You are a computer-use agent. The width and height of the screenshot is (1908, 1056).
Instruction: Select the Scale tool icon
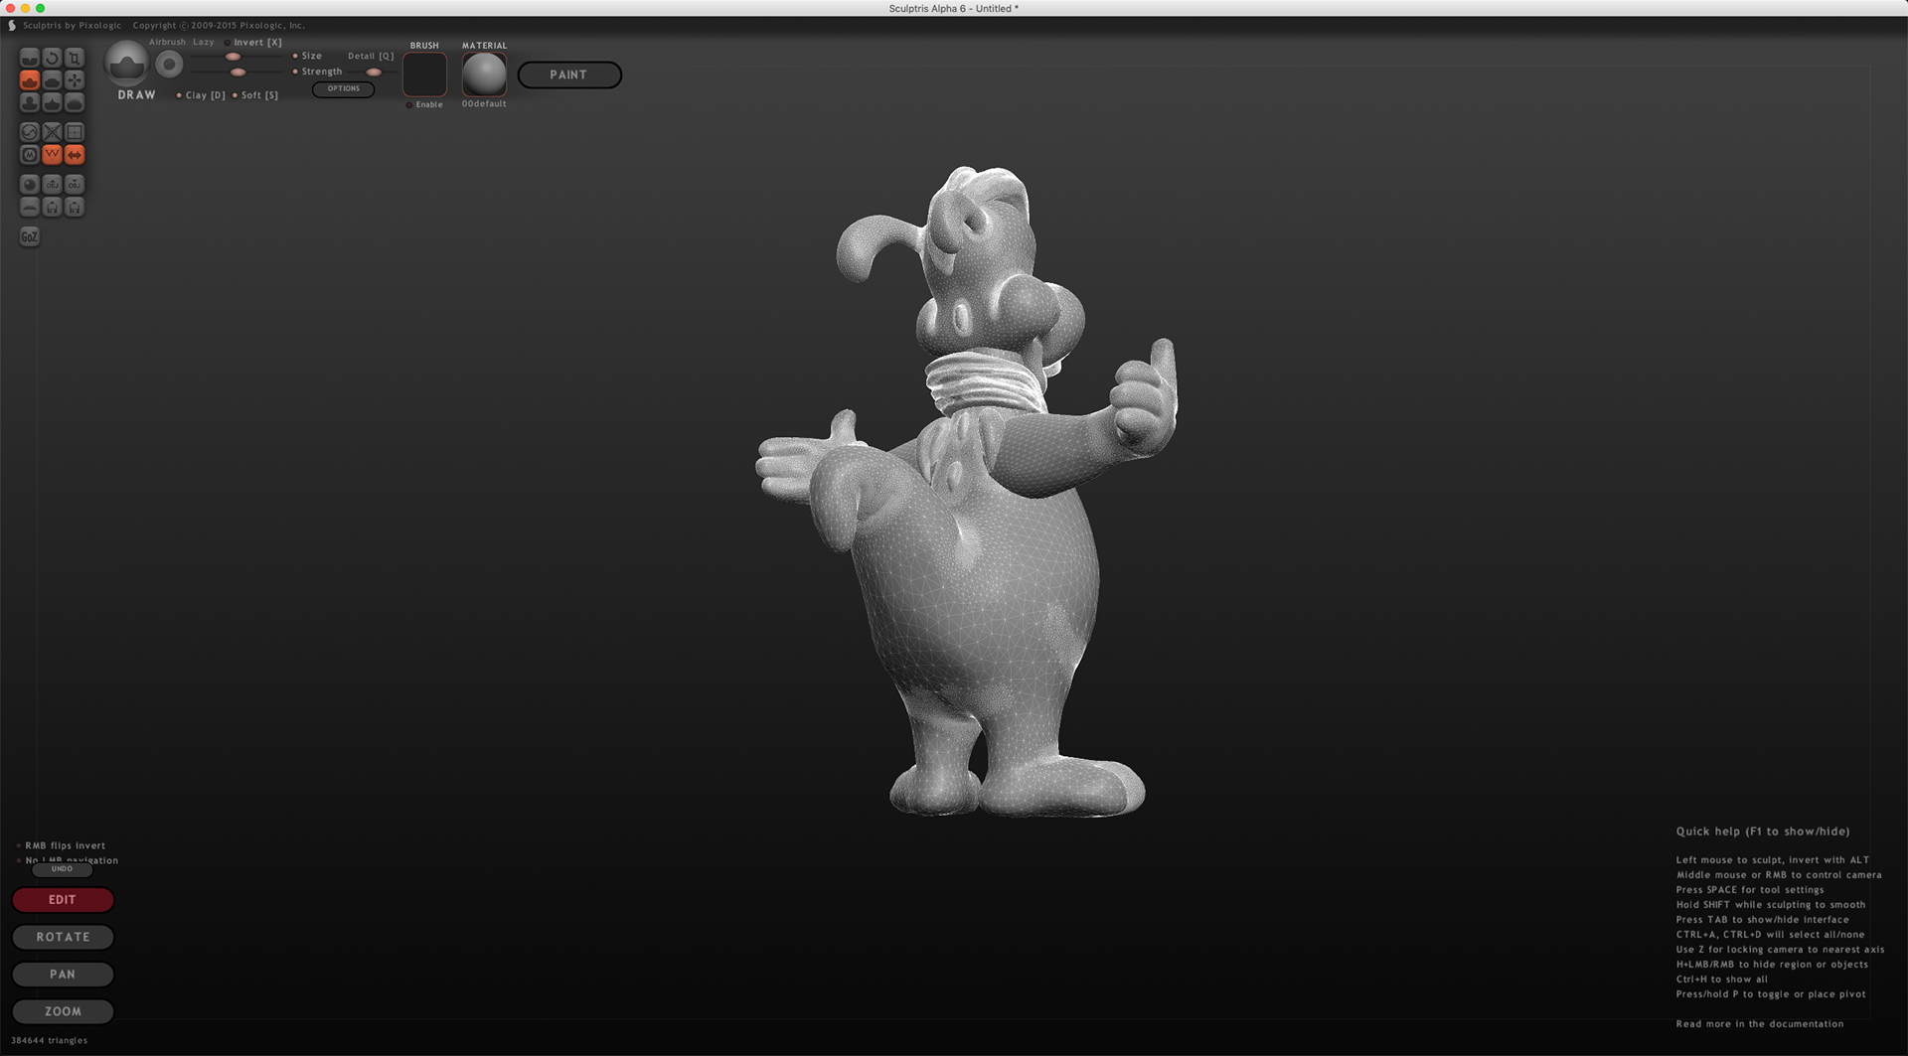click(x=75, y=58)
